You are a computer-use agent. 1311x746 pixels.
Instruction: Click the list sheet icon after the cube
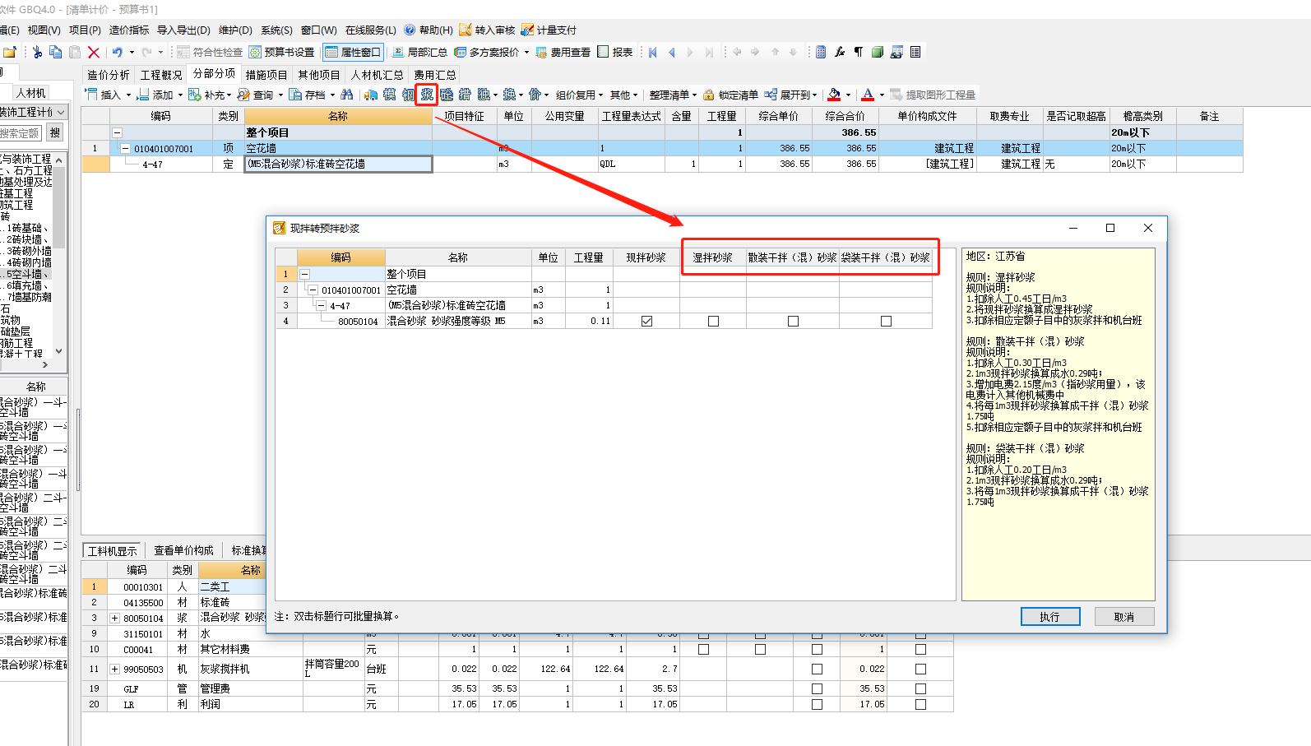(915, 52)
